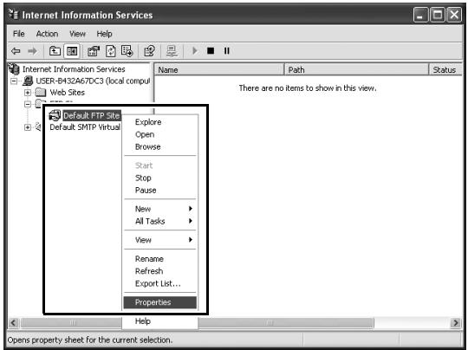
Task: Open the View submenu in context menu
Action: 160,240
